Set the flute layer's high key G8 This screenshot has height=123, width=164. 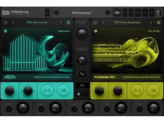click(x=153, y=91)
